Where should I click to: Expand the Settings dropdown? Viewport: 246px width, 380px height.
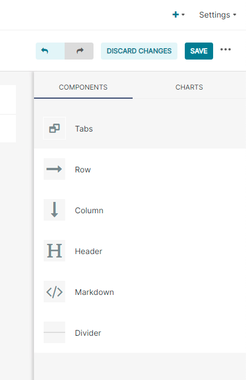[x=218, y=15]
